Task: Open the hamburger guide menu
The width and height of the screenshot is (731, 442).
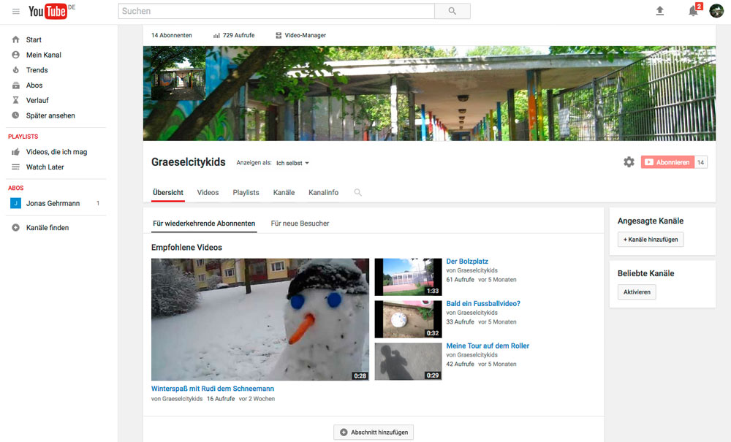Action: [x=16, y=11]
